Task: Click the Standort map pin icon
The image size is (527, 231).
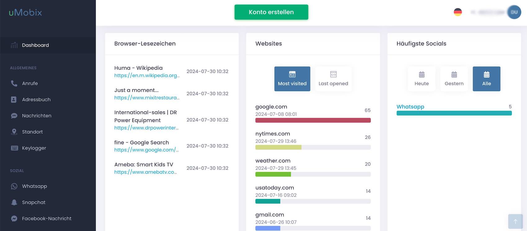Action: coord(14,132)
